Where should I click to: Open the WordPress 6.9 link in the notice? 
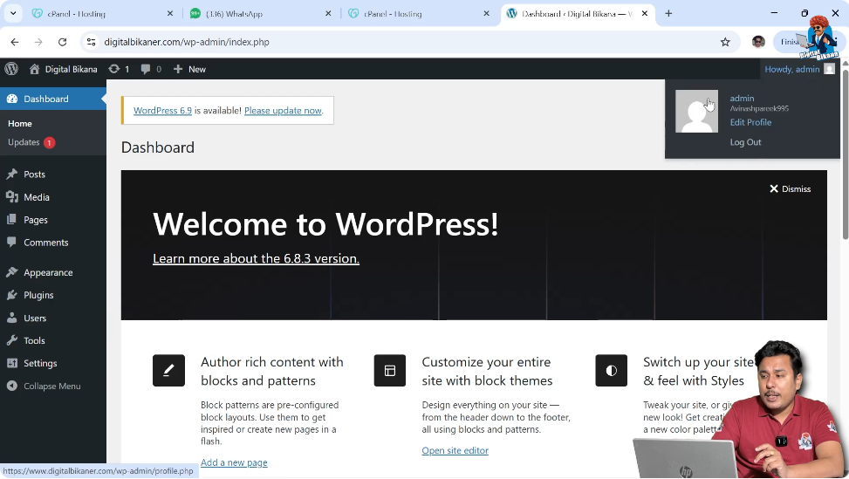pyautogui.click(x=162, y=111)
